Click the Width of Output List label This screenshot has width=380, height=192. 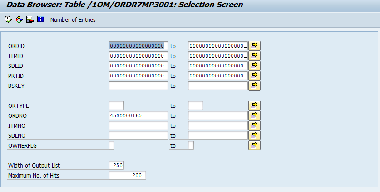tap(34, 166)
